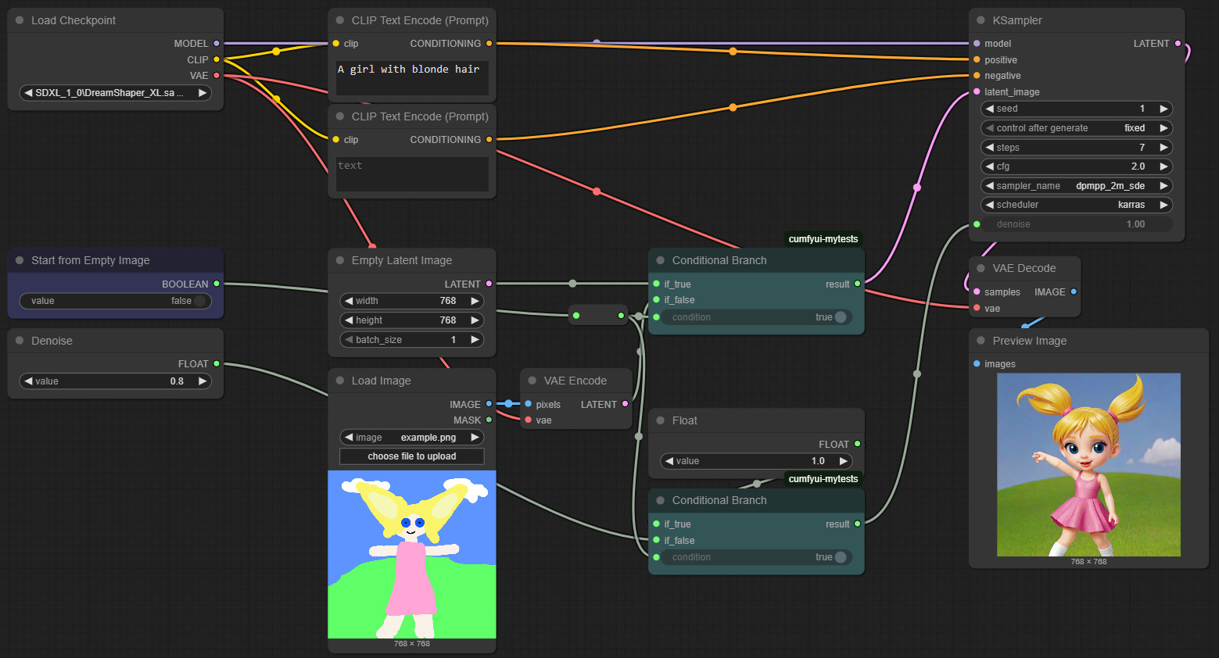Open the sampler_name dpmpp_2m_sde dropdown

pyautogui.click(x=1077, y=186)
